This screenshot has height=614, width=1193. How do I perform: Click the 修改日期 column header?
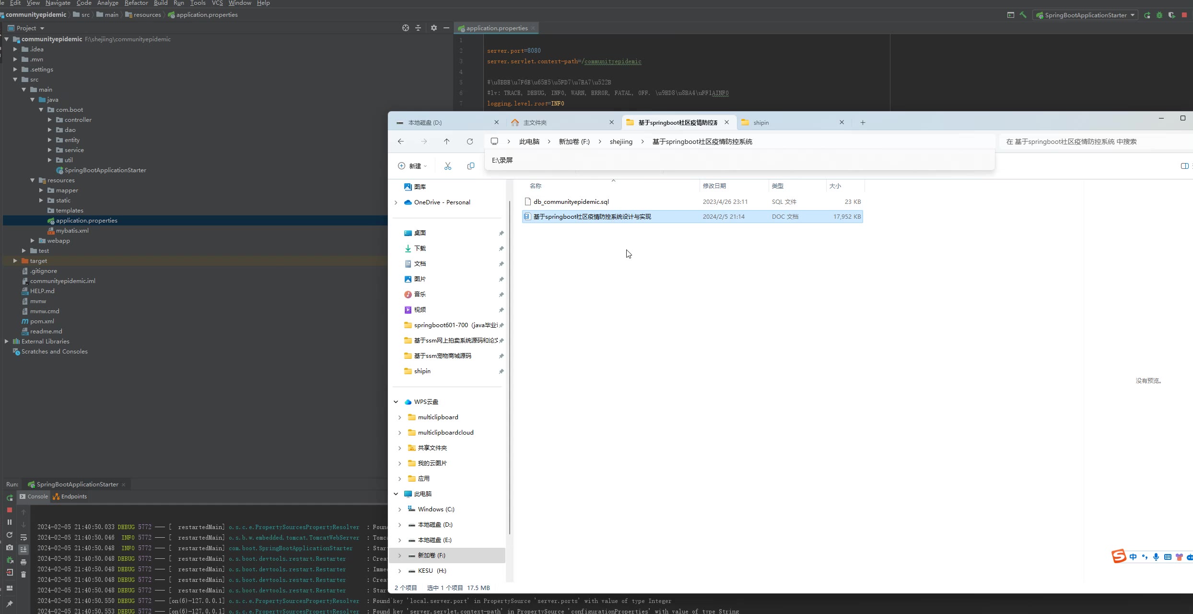point(714,186)
